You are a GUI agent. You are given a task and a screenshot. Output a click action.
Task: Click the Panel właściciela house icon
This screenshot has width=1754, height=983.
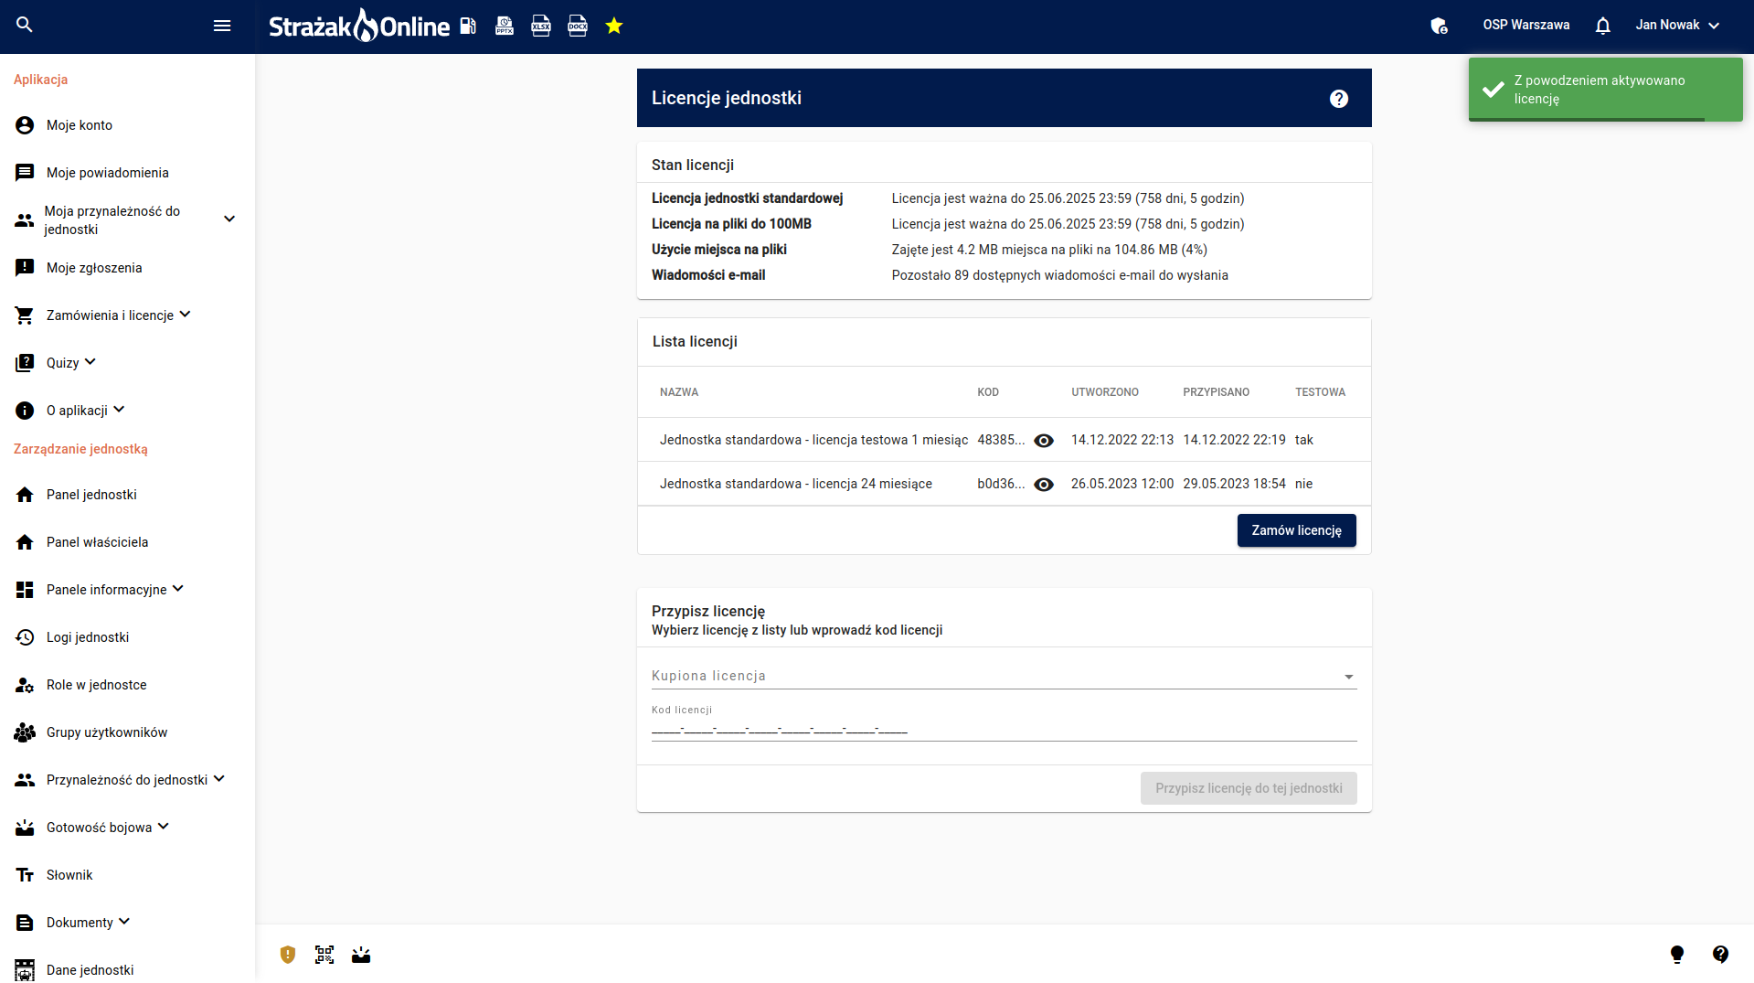[25, 542]
